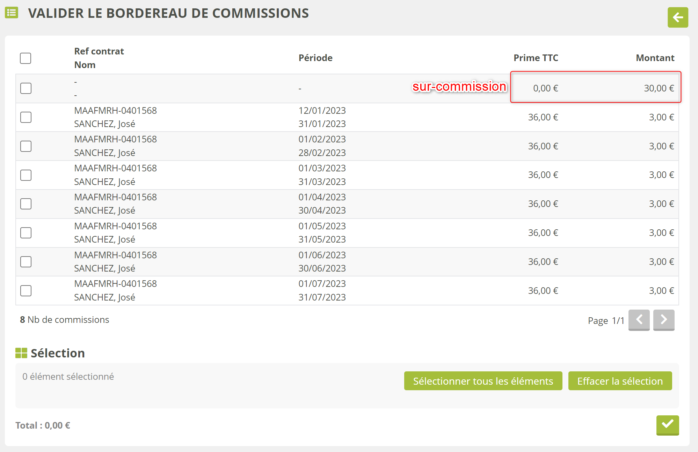
Task: Enable the 01/04/2023 row checkbox
Action: 26,204
